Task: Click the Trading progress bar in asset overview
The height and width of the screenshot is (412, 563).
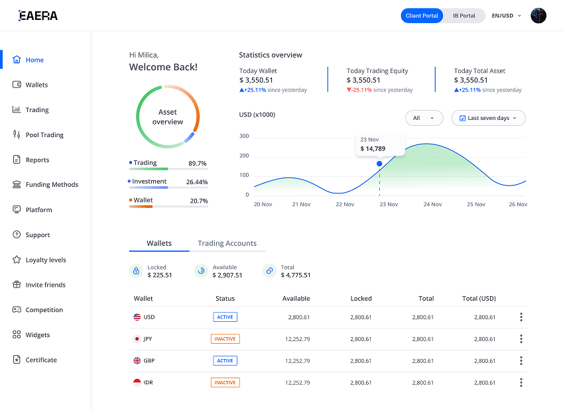Action: click(168, 169)
